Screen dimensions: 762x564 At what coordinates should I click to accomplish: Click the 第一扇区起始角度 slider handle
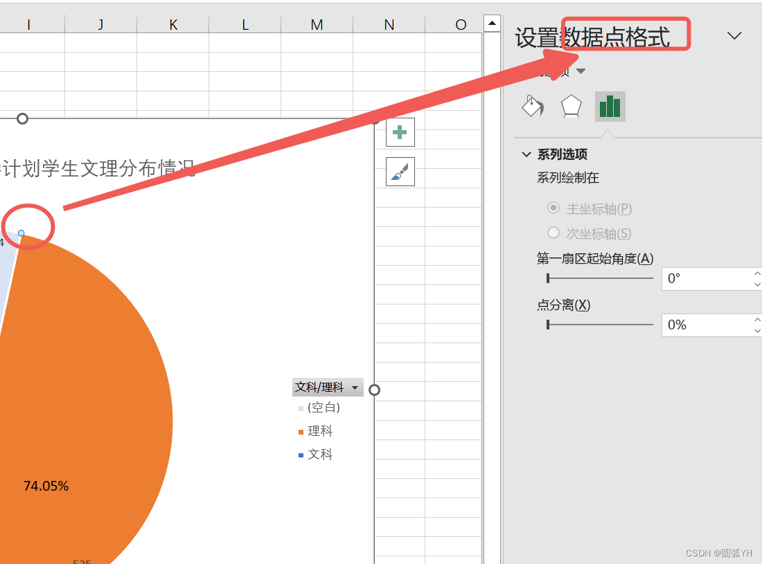(548, 278)
